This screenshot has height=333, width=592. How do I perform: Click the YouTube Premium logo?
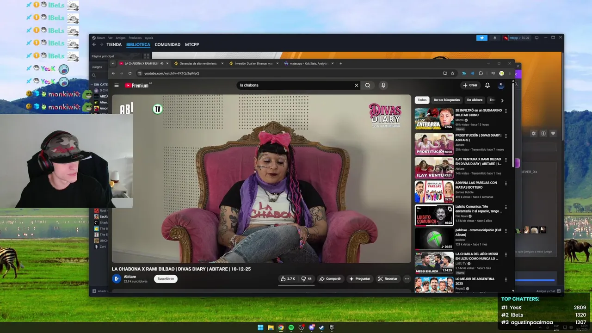click(137, 85)
